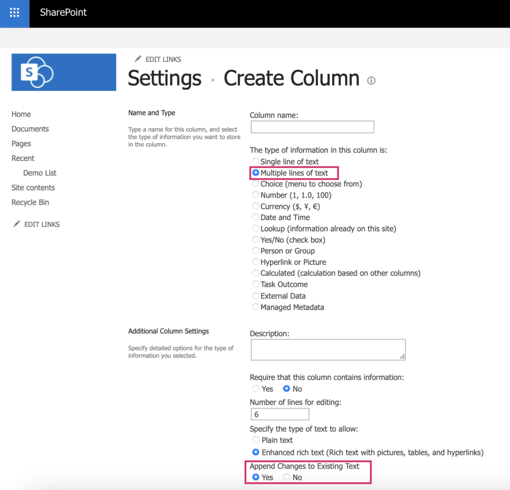Set Require information to No
The height and width of the screenshot is (490, 510).
pos(286,388)
